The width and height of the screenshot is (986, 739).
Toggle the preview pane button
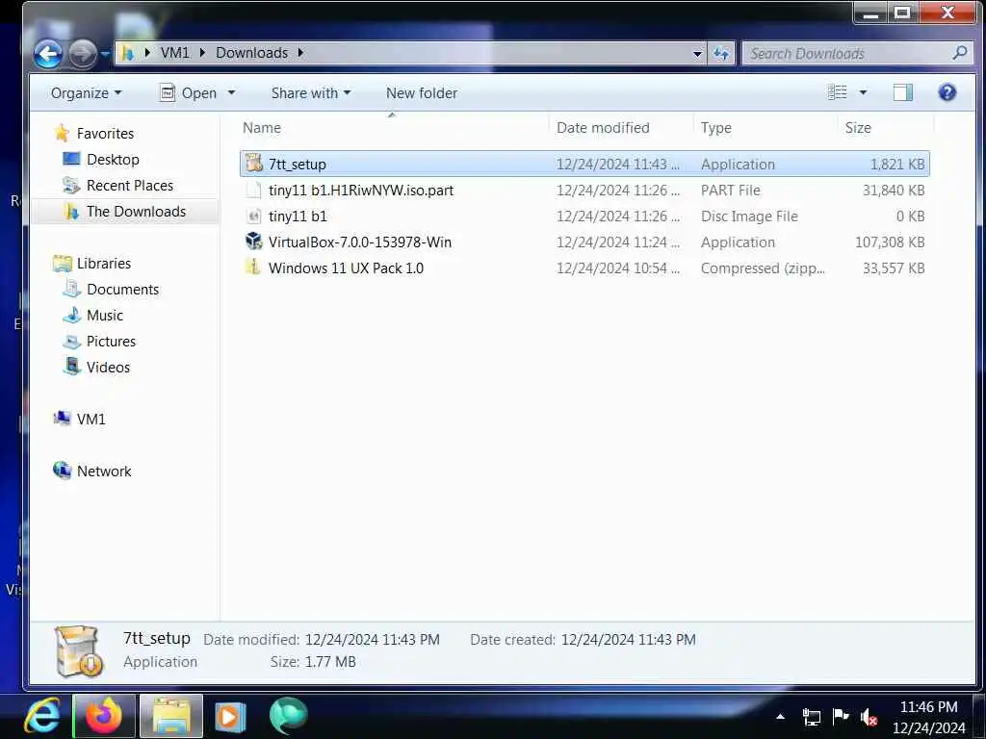pos(903,93)
